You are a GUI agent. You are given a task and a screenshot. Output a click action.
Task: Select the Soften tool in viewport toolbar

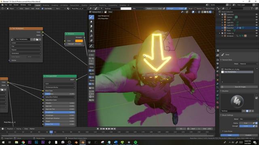point(91,22)
